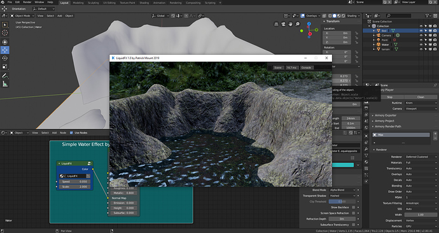This screenshot has width=439, height=233.
Task: Enable Screen Space Refraction checkbox
Action: tap(353, 213)
